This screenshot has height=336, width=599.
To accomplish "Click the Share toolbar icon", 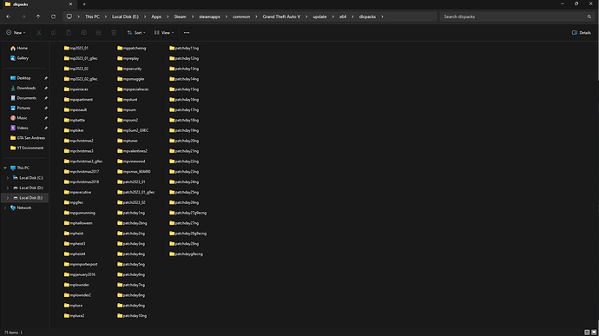I will click(99, 33).
